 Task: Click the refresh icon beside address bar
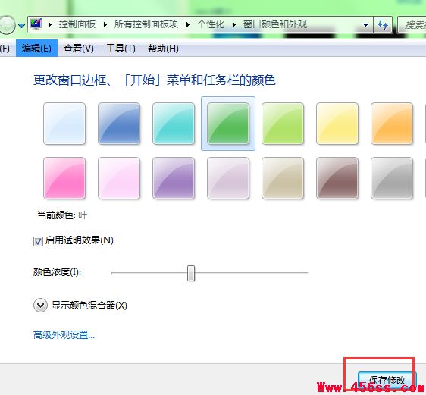click(383, 25)
